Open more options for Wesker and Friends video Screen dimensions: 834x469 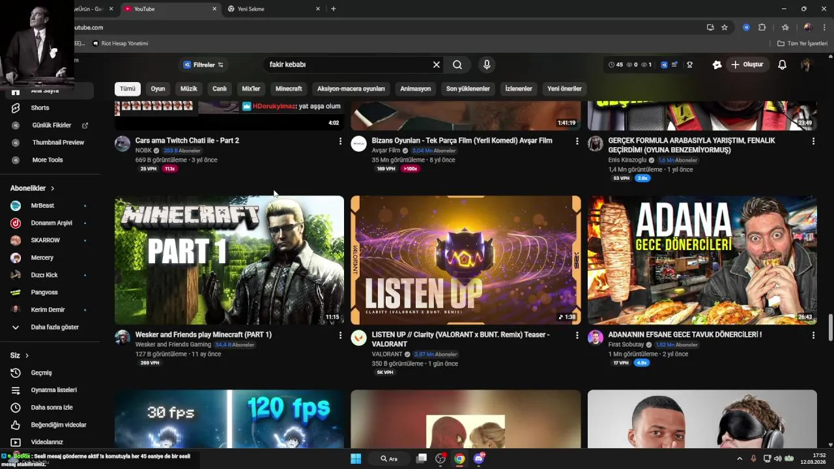point(340,335)
